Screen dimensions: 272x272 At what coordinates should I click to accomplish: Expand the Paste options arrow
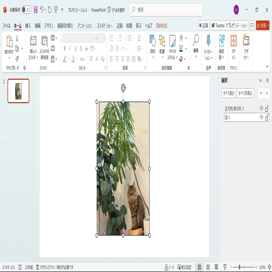(x=9, y=58)
